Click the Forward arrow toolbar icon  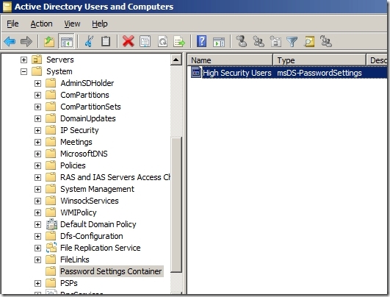point(26,41)
